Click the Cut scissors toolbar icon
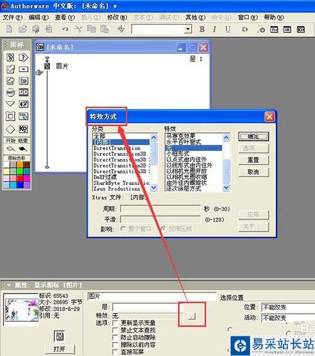 [78, 29]
